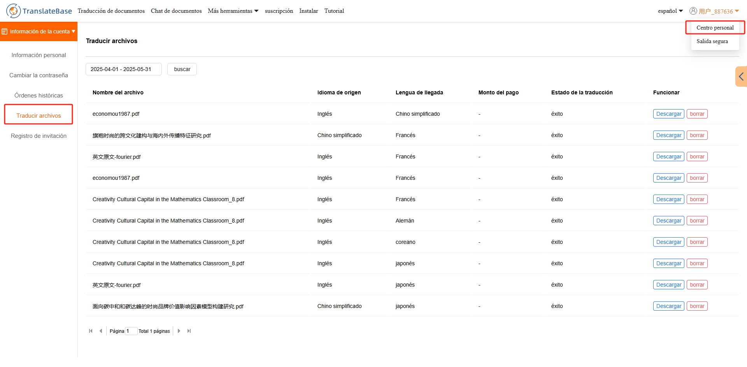Image resolution: width=747 pixels, height=367 pixels.
Task: Click the Nombre del archivo column header
Action: pos(118,92)
